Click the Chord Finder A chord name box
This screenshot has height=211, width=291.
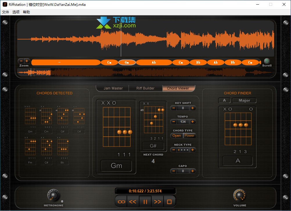[238, 160]
